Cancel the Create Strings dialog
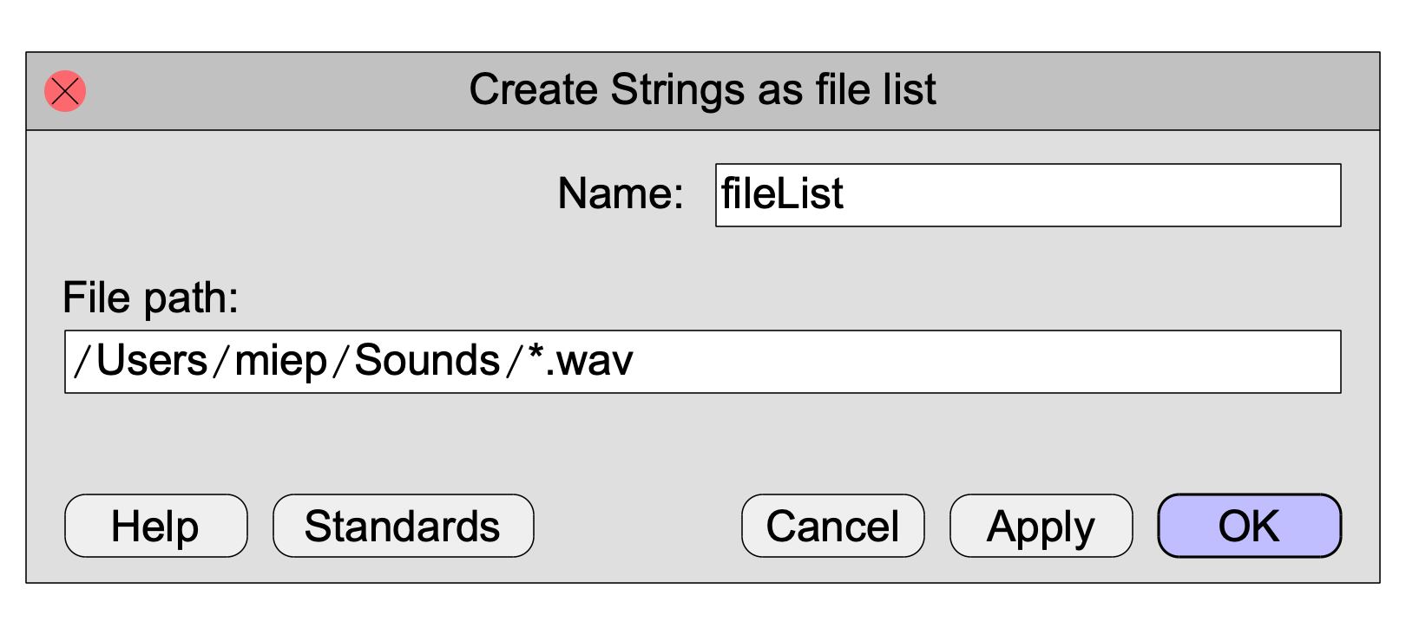 point(833,526)
